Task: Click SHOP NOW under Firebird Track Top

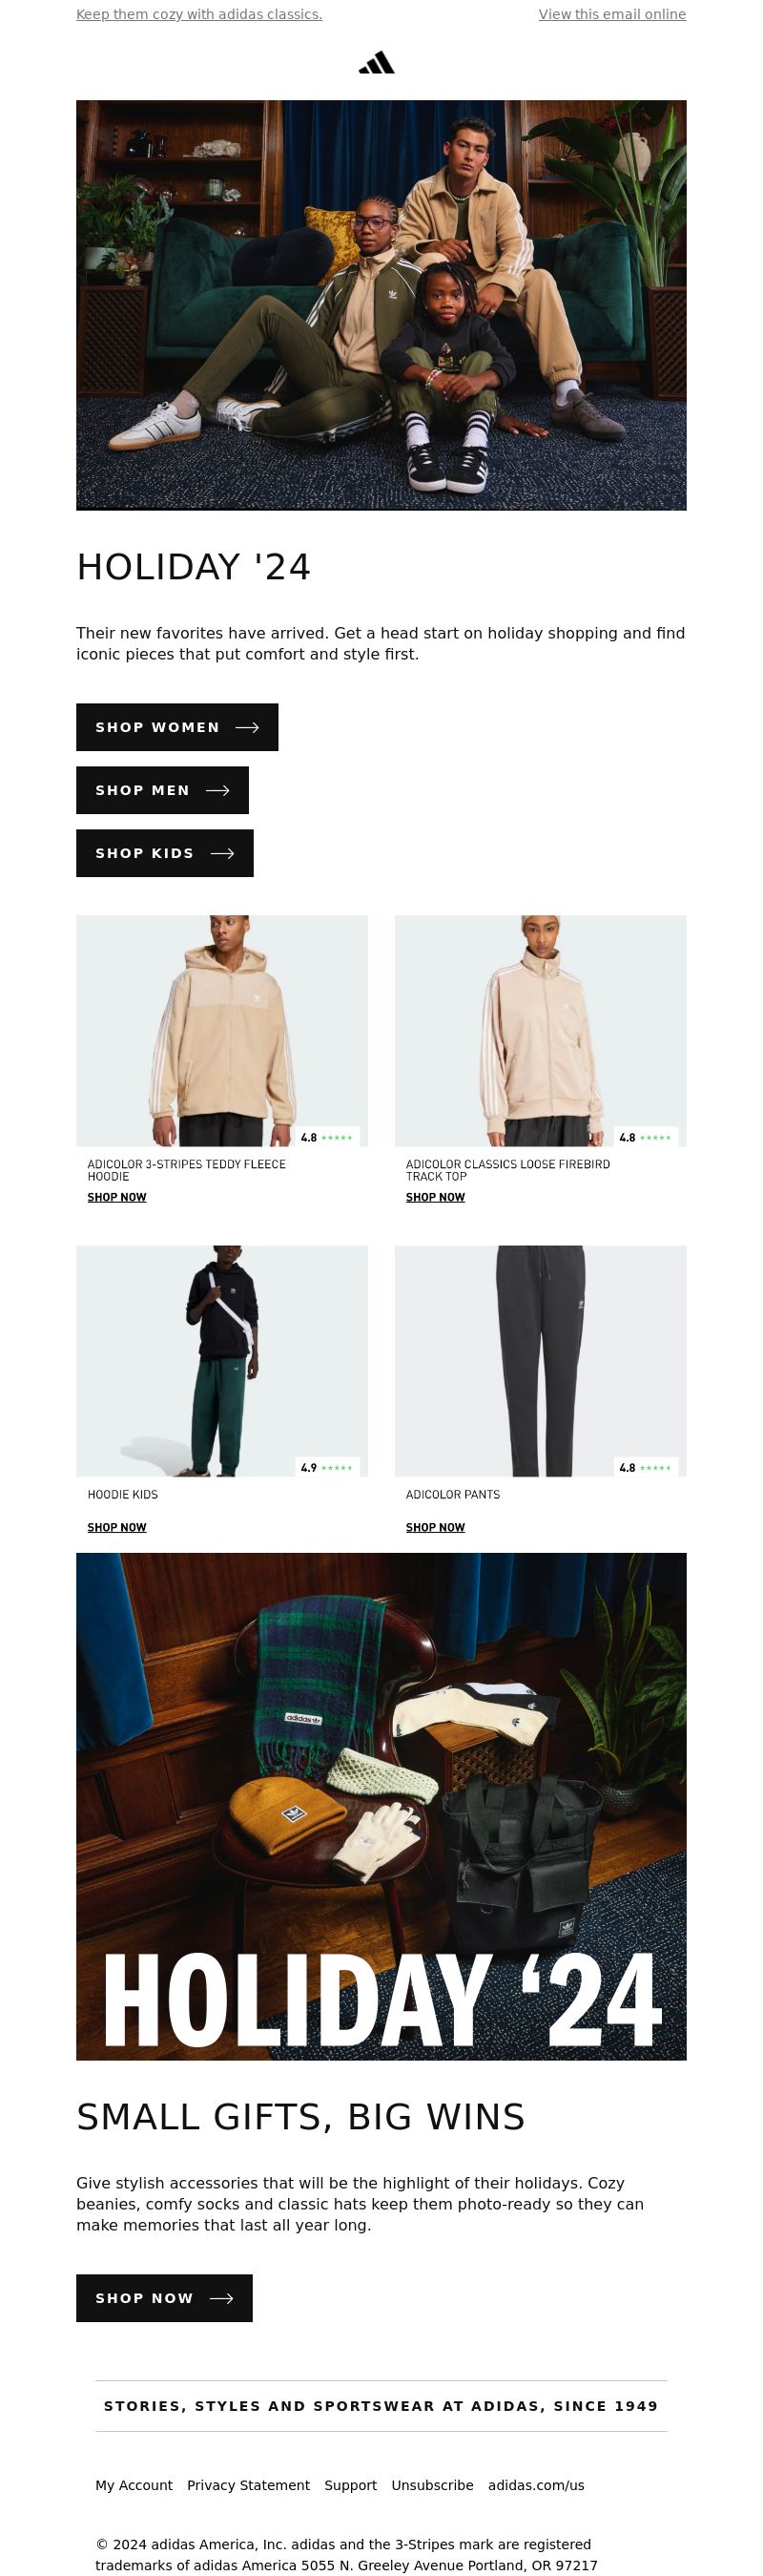Action: 436,1197
